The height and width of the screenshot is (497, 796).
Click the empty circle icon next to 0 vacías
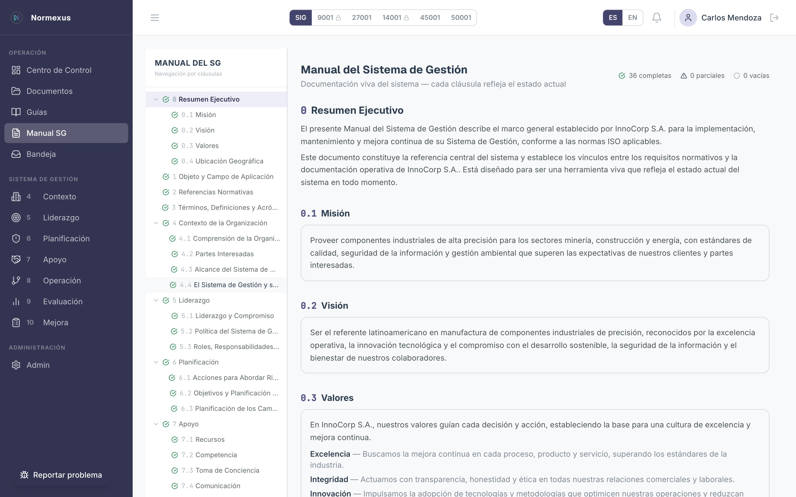point(737,76)
